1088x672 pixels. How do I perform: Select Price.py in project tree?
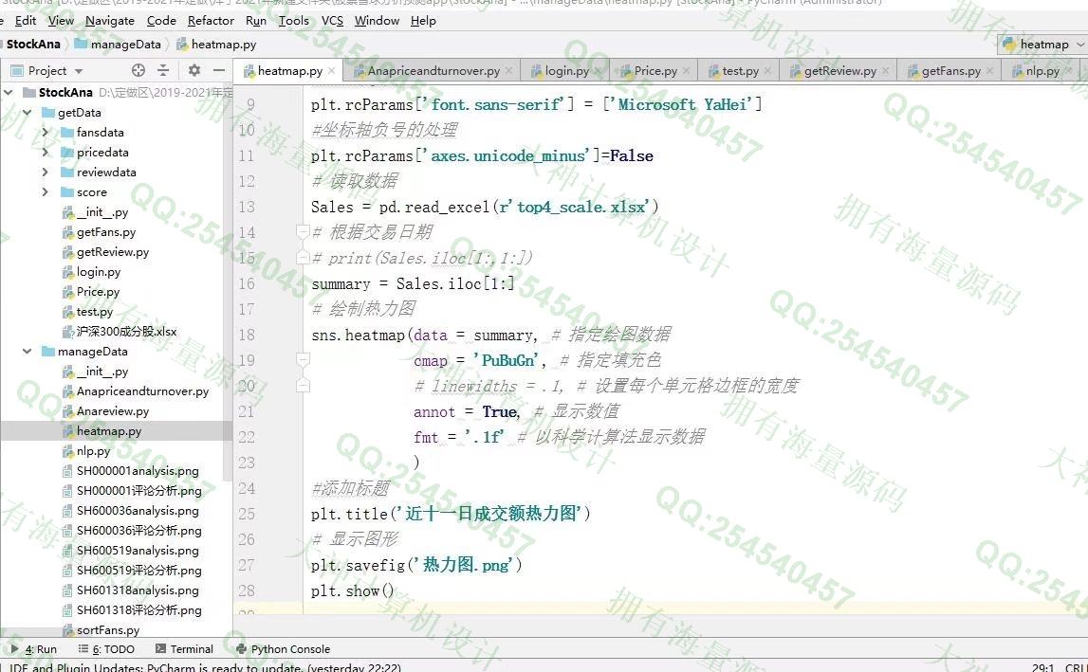point(98,292)
